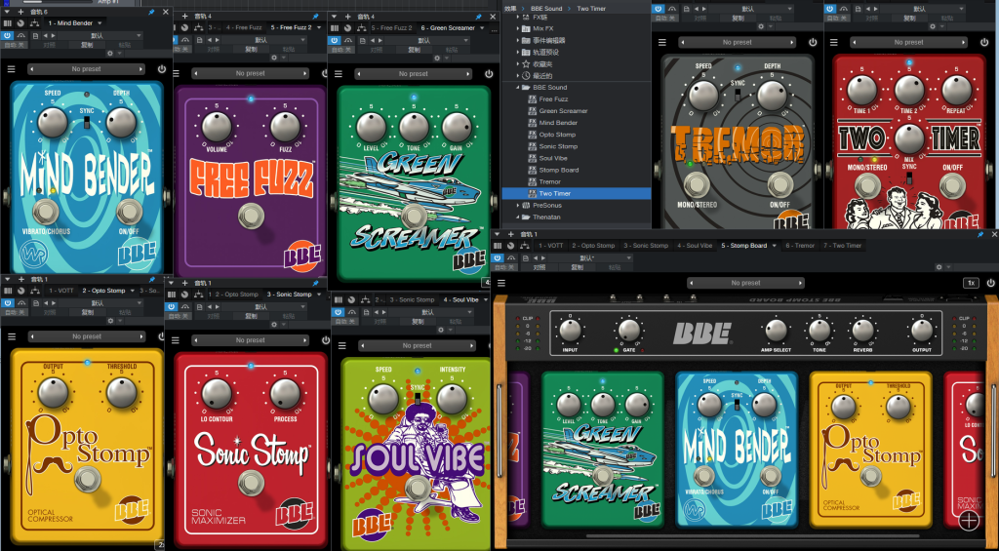Image resolution: width=999 pixels, height=551 pixels.
Task: Click power icon in Tremor preset bar
Action: point(813,43)
